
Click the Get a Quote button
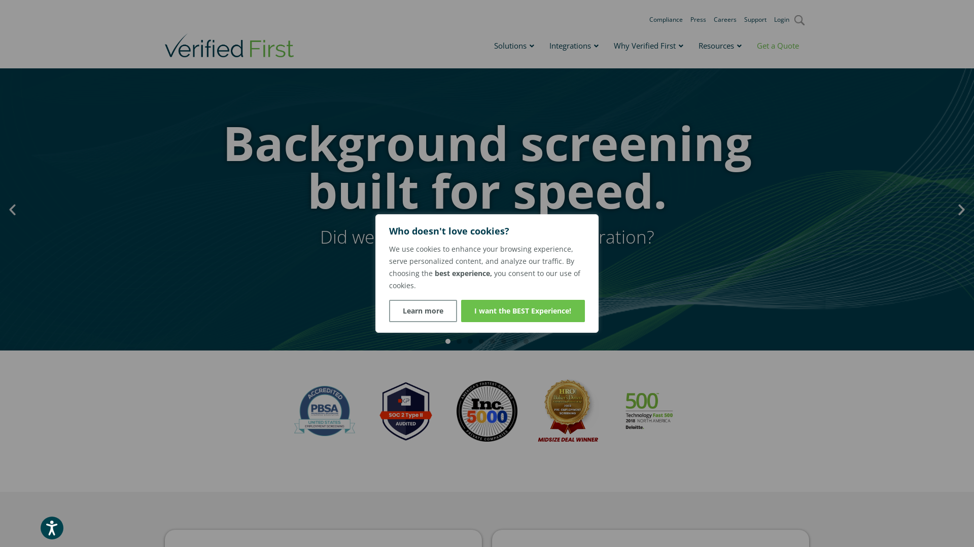777,46
